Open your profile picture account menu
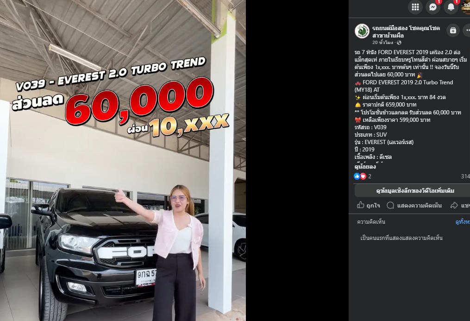Screen dimensions: 470x321 [466, 7]
